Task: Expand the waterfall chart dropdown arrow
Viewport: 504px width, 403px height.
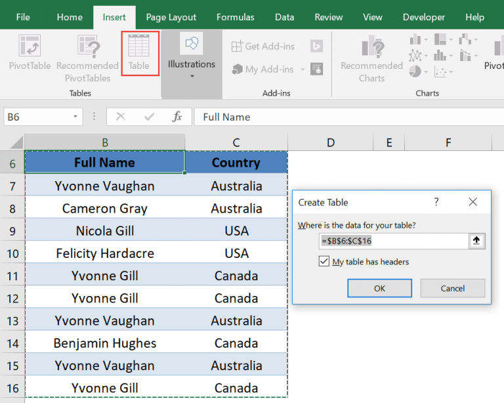Action: click(x=476, y=40)
